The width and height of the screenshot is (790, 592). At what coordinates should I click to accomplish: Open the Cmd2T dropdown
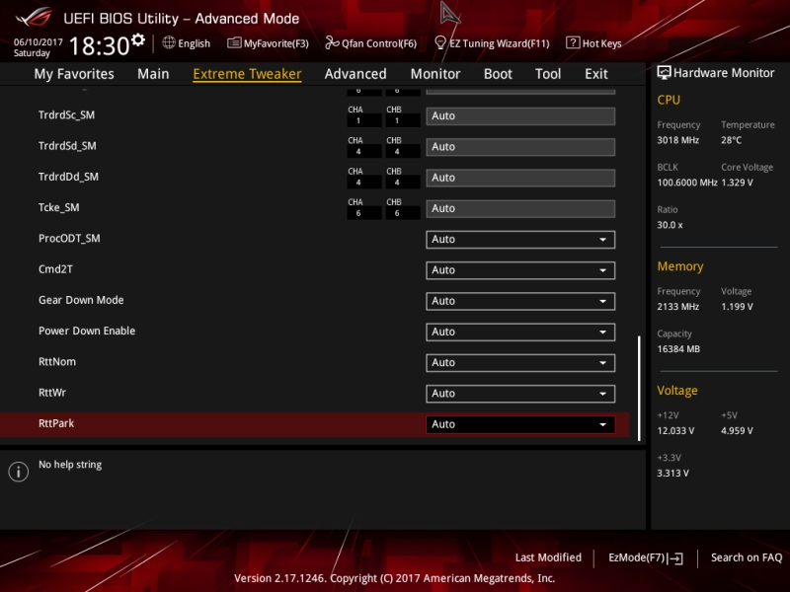(x=520, y=270)
